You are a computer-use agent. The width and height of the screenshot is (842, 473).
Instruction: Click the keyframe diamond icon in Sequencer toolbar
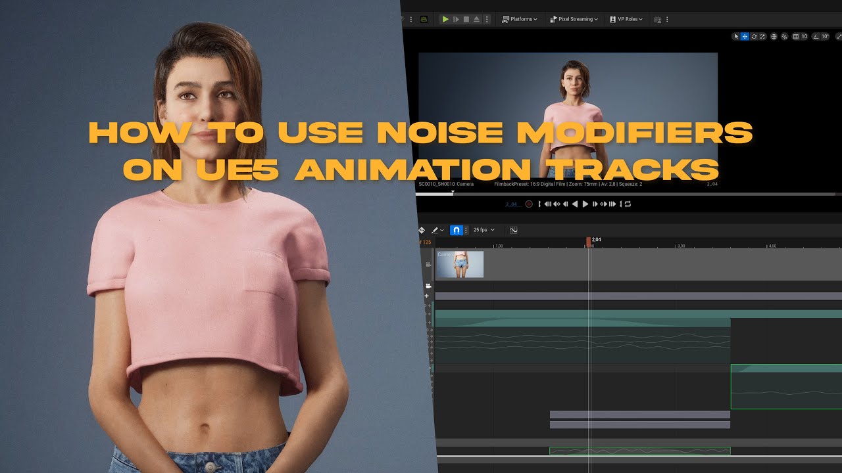[422, 230]
